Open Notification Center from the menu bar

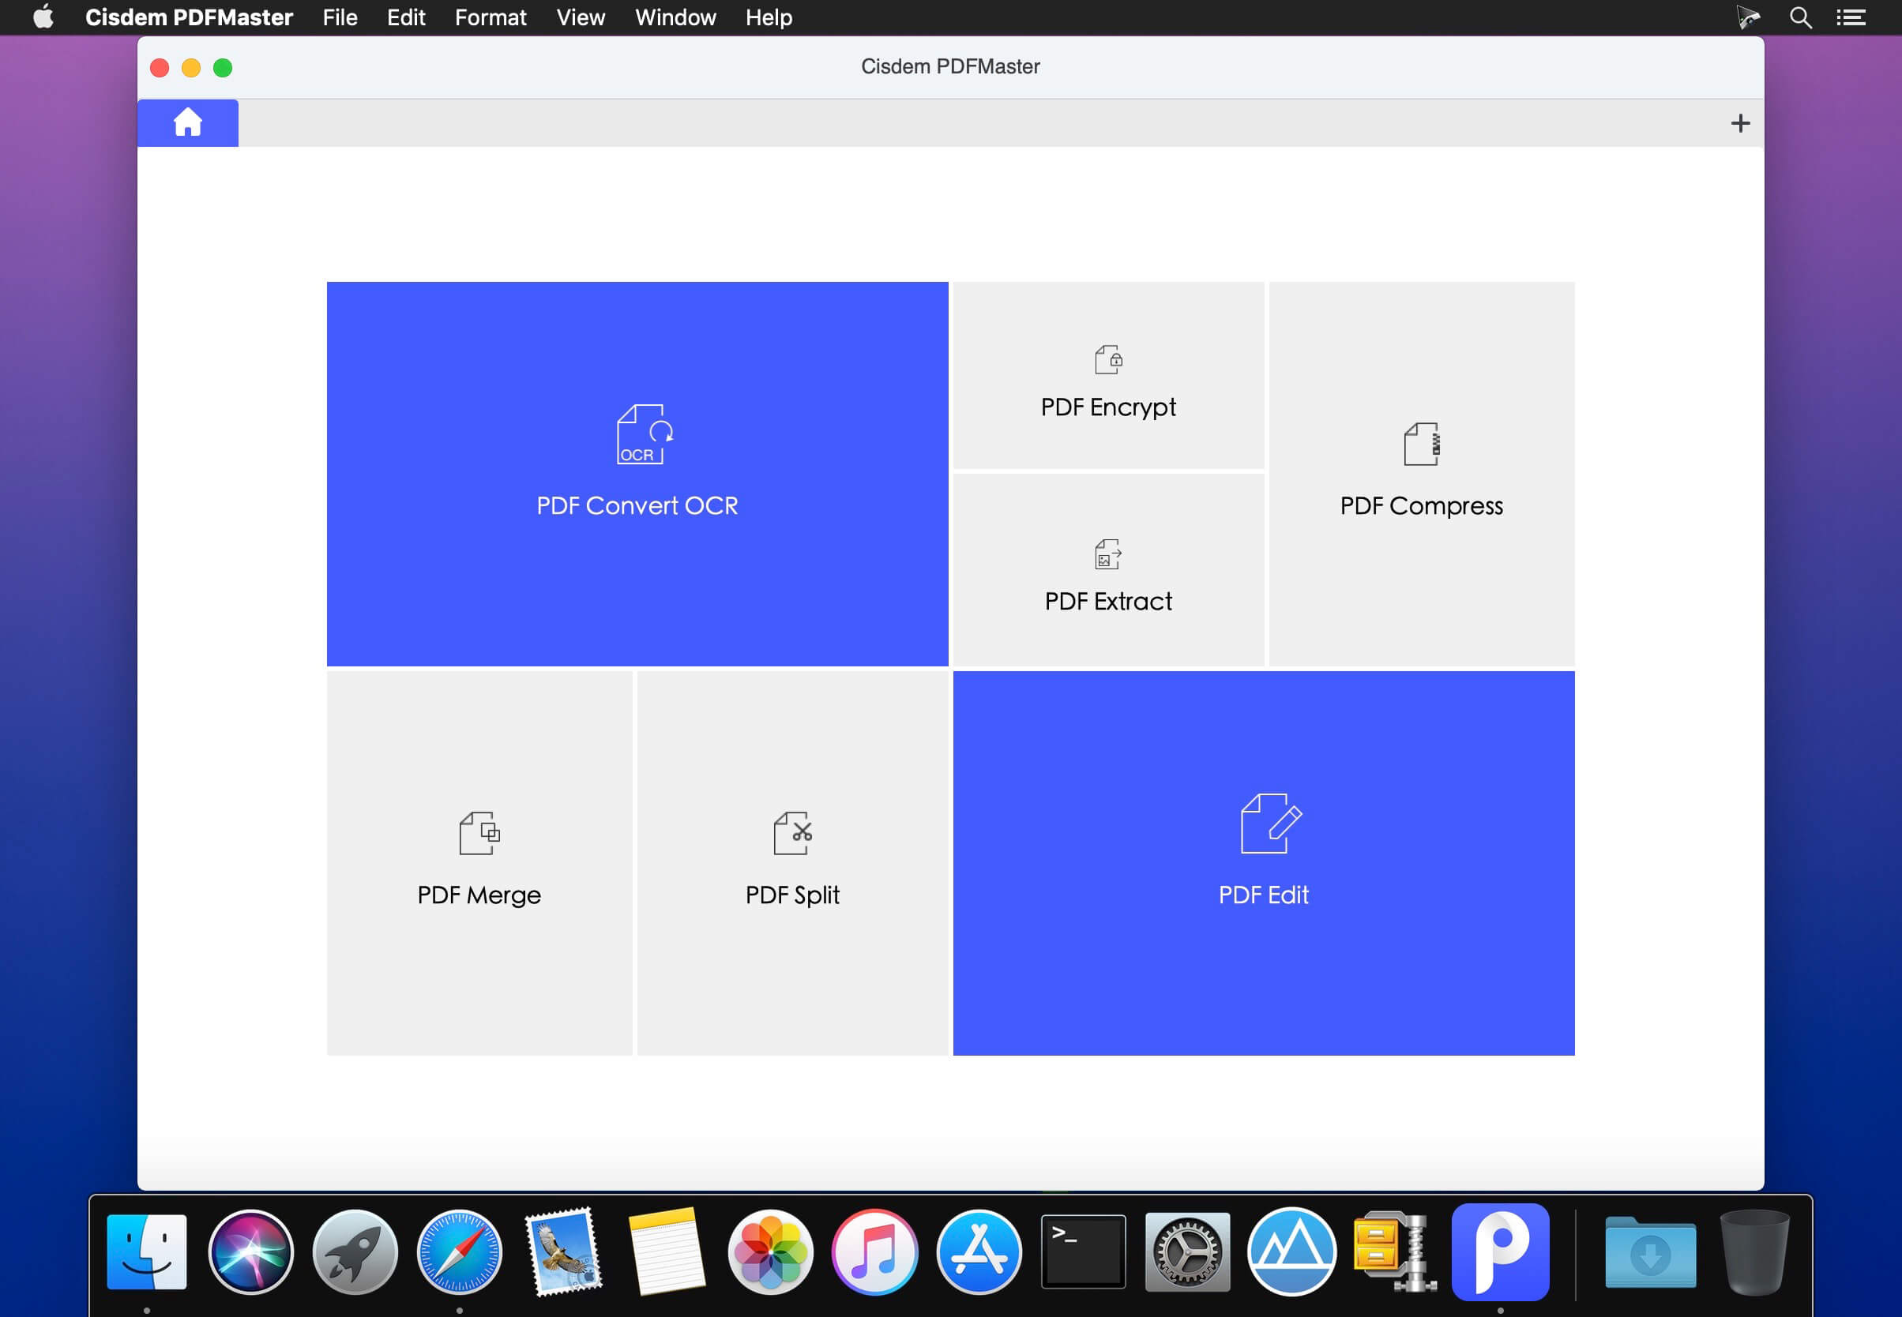[x=1853, y=17]
